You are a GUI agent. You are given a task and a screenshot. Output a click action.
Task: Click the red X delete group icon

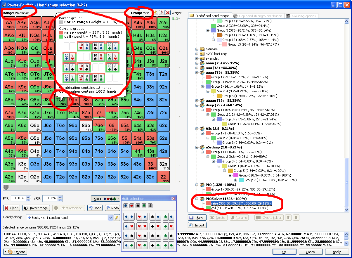(x=168, y=13)
